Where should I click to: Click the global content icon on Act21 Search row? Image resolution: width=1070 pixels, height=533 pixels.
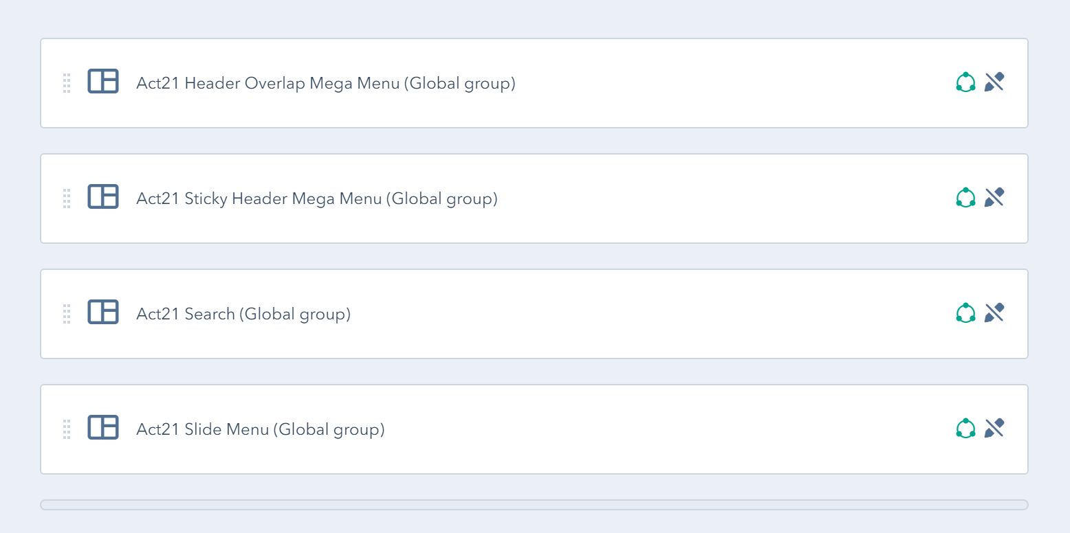pos(965,313)
